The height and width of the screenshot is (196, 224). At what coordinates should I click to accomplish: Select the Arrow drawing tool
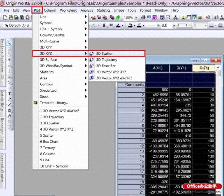click(9, 99)
